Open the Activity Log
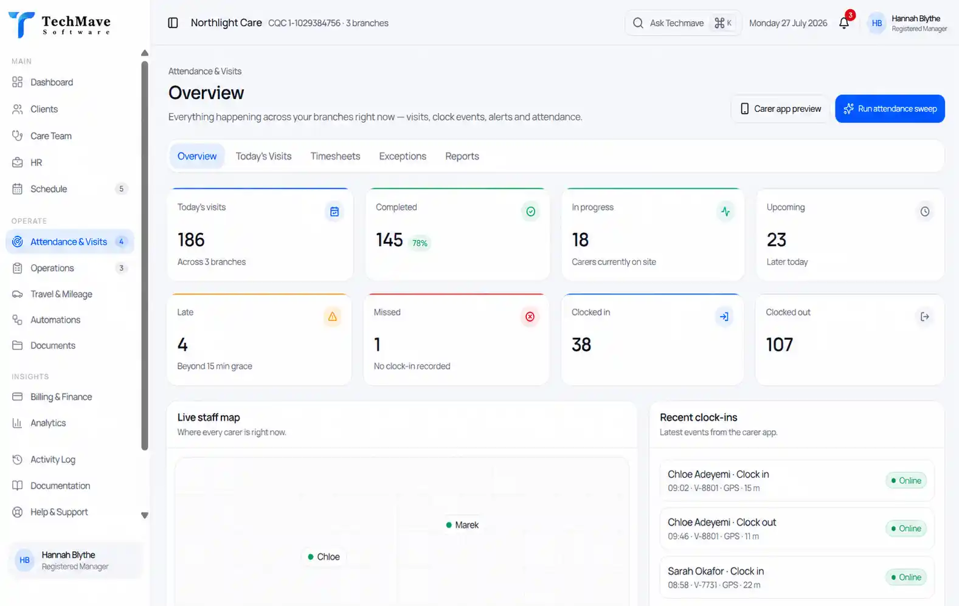The width and height of the screenshot is (959, 606). (70, 460)
